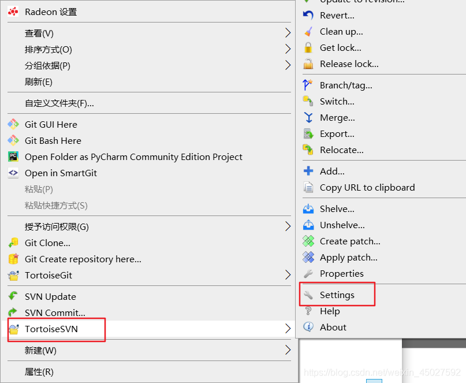The height and width of the screenshot is (383, 466).
Task: Click the Unshelve icon
Action: click(x=308, y=225)
